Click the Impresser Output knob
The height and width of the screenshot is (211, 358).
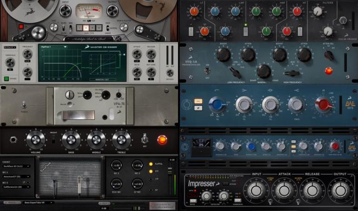tap(340, 191)
